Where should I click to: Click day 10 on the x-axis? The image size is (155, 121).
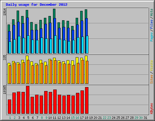click(50, 118)
